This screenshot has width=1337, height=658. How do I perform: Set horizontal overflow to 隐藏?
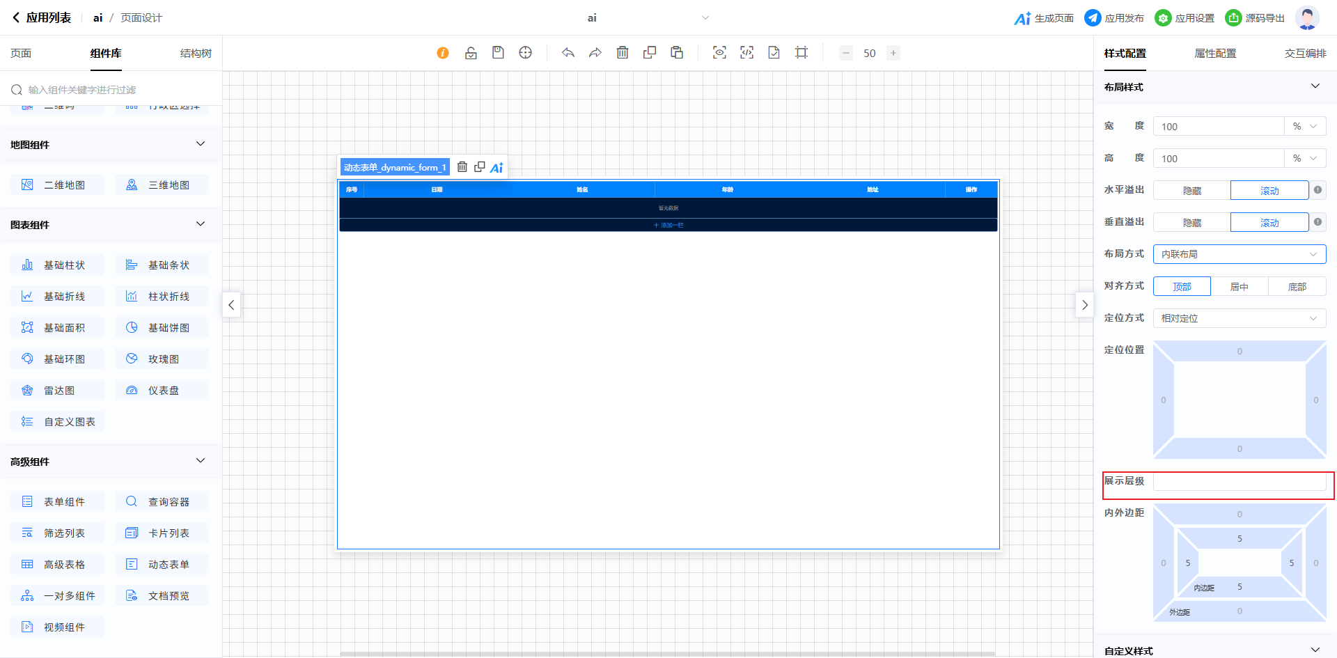click(x=1191, y=191)
